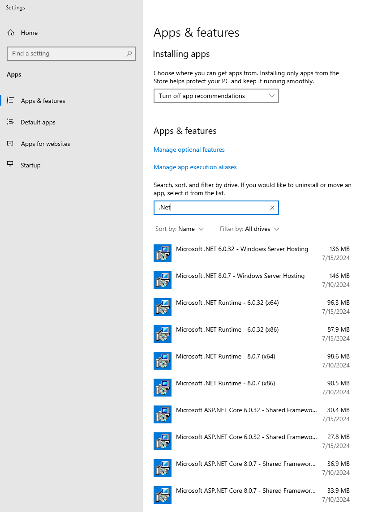The image size is (369, 512).
Task: Click the Microsoft .NET 6.0.32 Windows Server Hosting icon
Action: pos(163,253)
